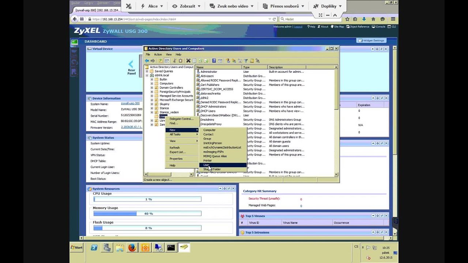This screenshot has width=468, height=263.
Task: Click the Help question-mark toolbar icon
Action: 214,61
